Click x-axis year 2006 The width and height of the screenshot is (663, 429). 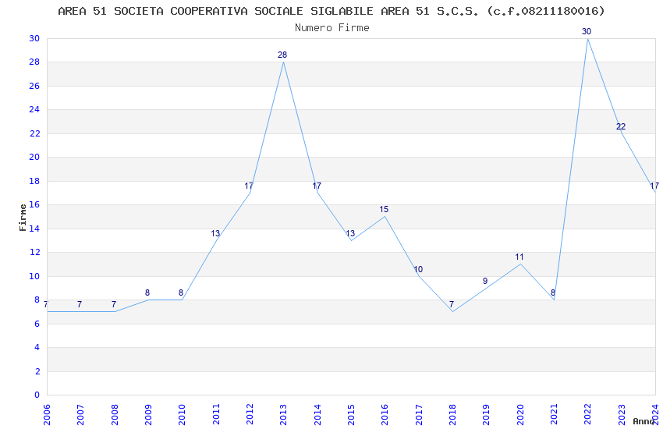[47, 414]
